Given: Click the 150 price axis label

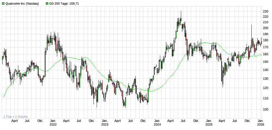Looking at the screenshot, I should [265, 62].
